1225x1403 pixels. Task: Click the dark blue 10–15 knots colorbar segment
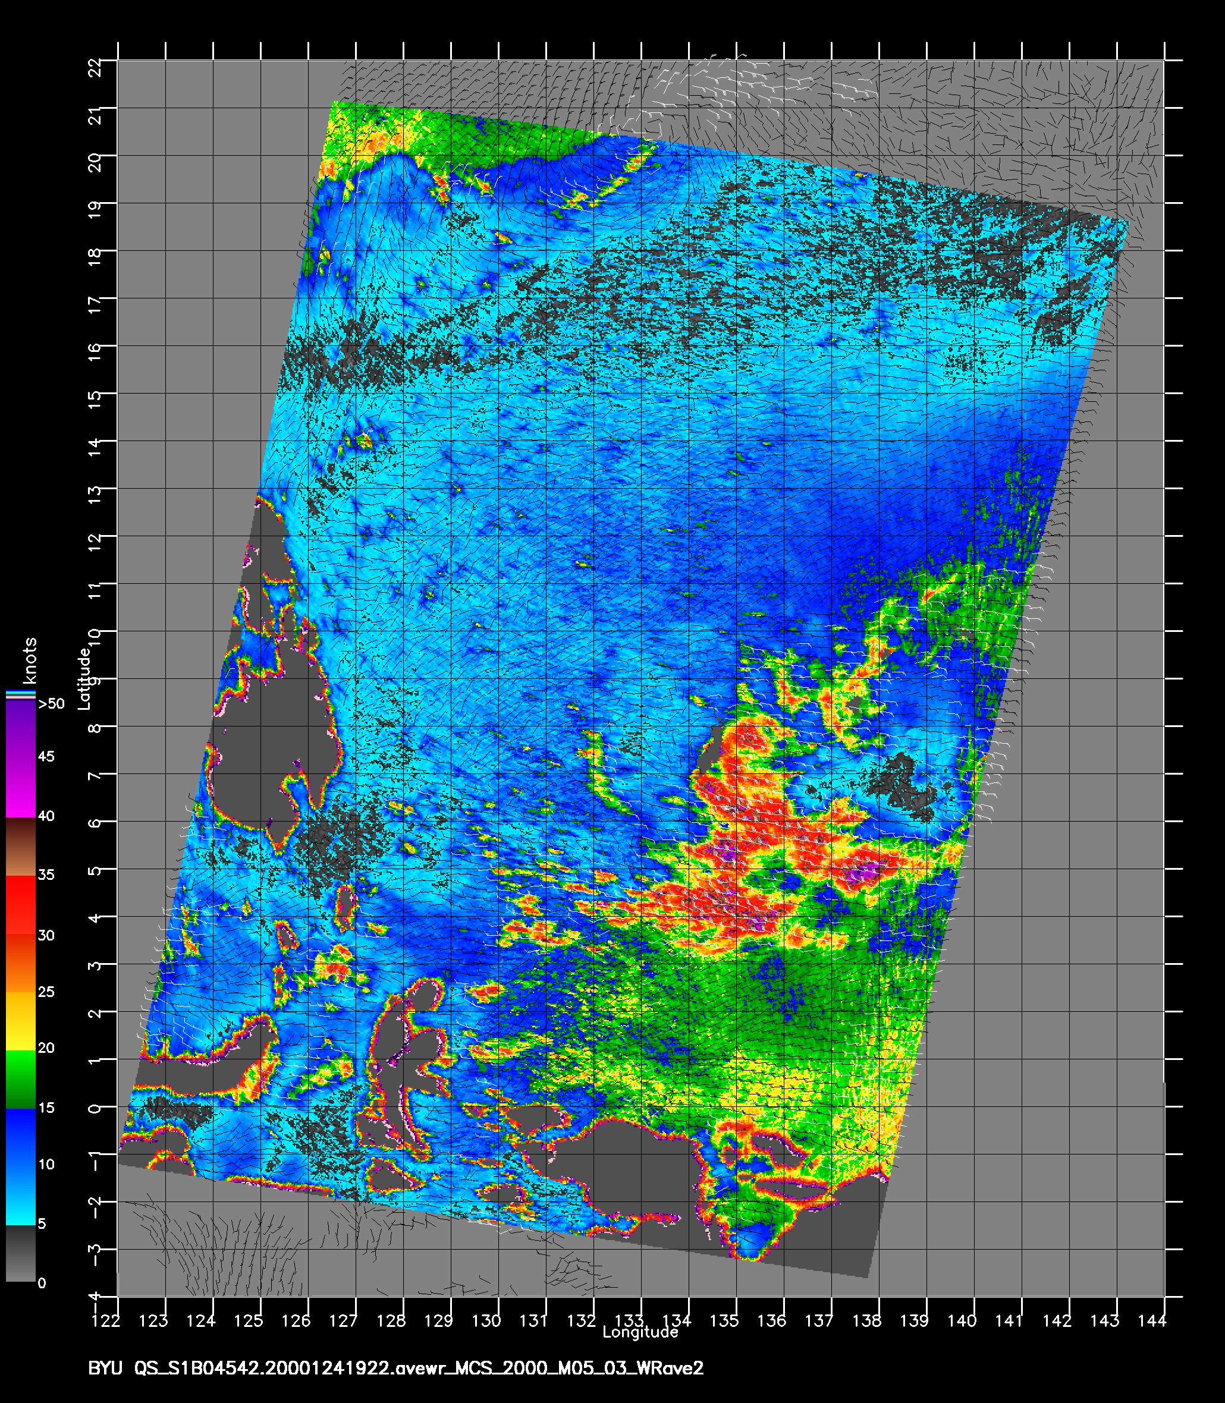pos(20,1137)
